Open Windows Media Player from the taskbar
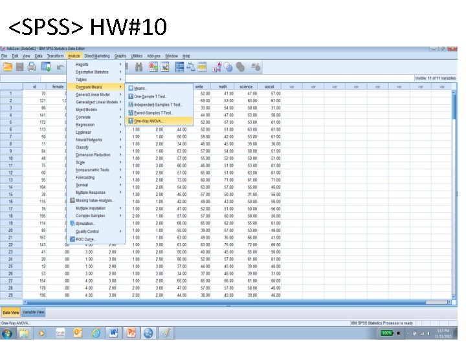Screen dimensions: 466x349 (x=42, y=333)
